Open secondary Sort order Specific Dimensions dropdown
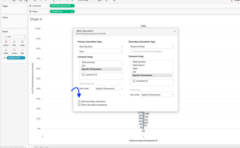This screenshot has width=240, height=148. pyautogui.click(x=157, y=95)
